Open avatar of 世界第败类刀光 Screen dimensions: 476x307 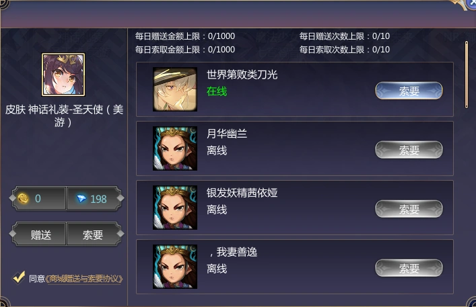[175, 89]
